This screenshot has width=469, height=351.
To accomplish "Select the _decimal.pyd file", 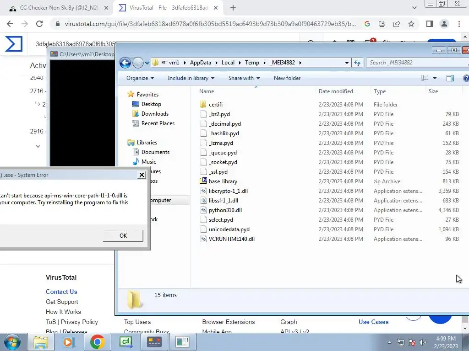I will 224,123.
